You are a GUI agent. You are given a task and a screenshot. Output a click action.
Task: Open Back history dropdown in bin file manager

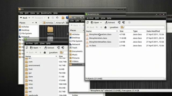29,18
